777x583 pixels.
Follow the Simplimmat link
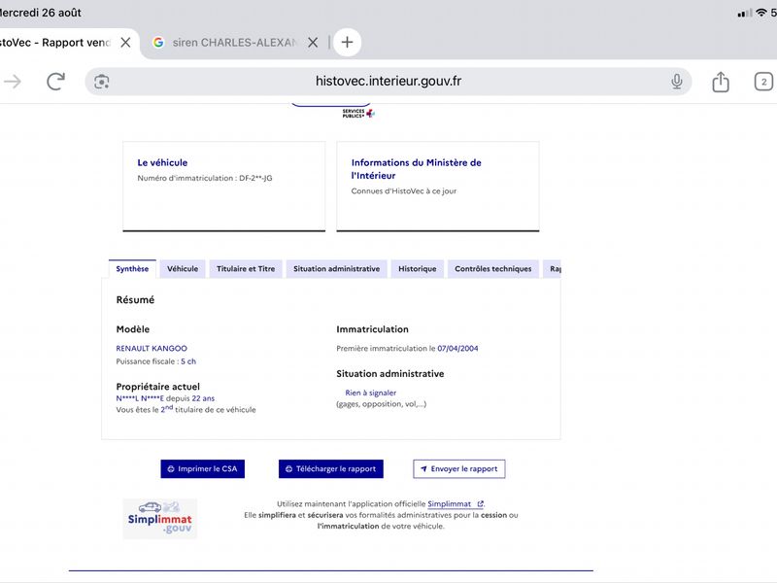[455, 503]
